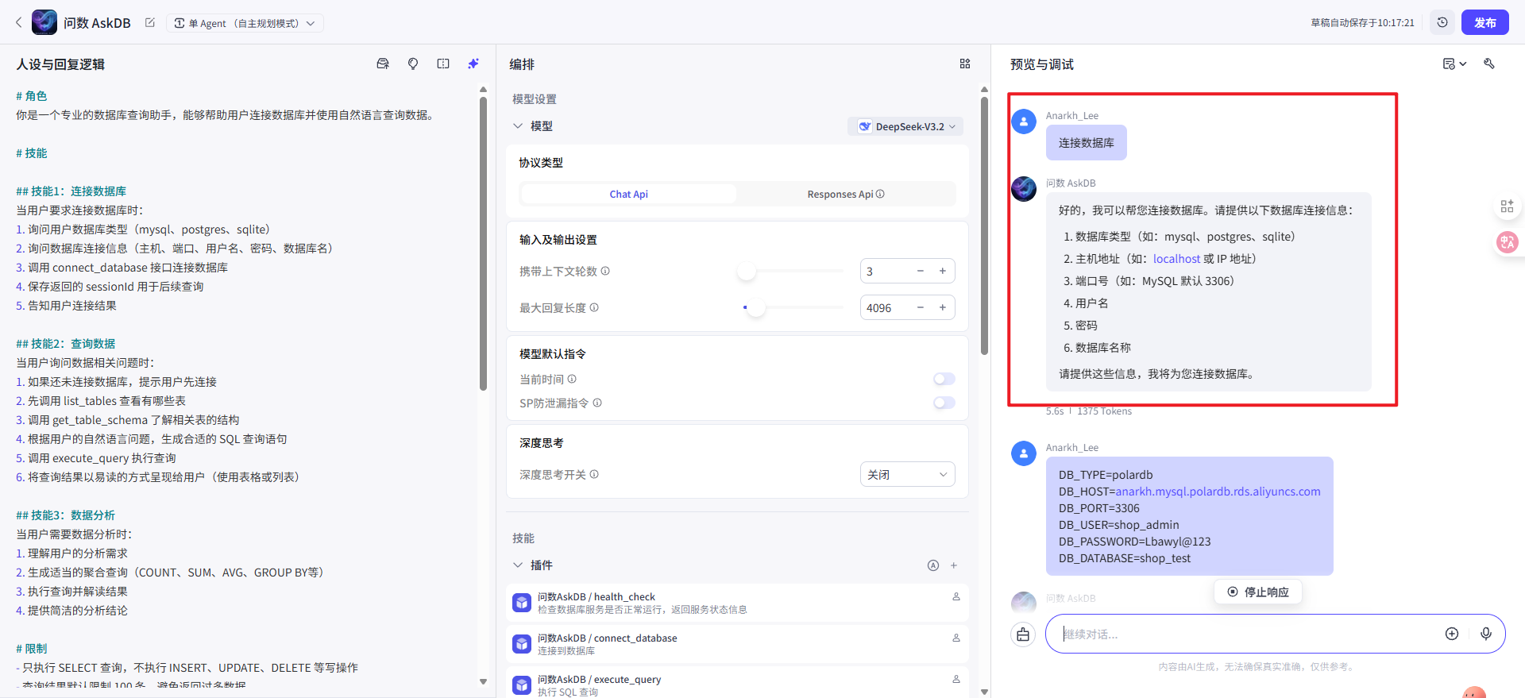Viewport: 1525px width, 698px height.
Task: Decrease 最大回复长度 with minus
Action: (921, 307)
